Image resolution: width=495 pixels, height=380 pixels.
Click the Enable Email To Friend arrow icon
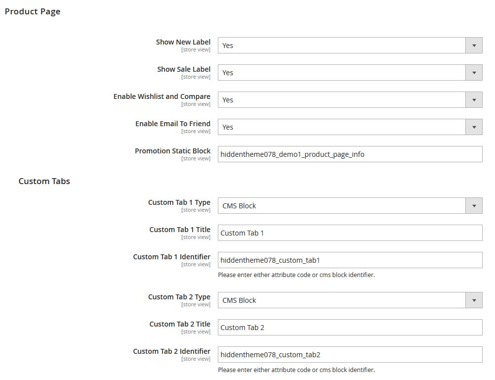pos(474,127)
